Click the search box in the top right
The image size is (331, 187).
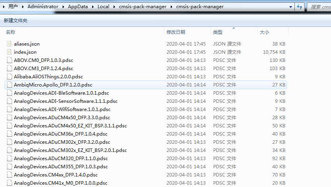click(x=319, y=7)
